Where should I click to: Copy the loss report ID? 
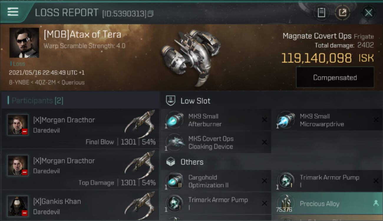(x=151, y=14)
